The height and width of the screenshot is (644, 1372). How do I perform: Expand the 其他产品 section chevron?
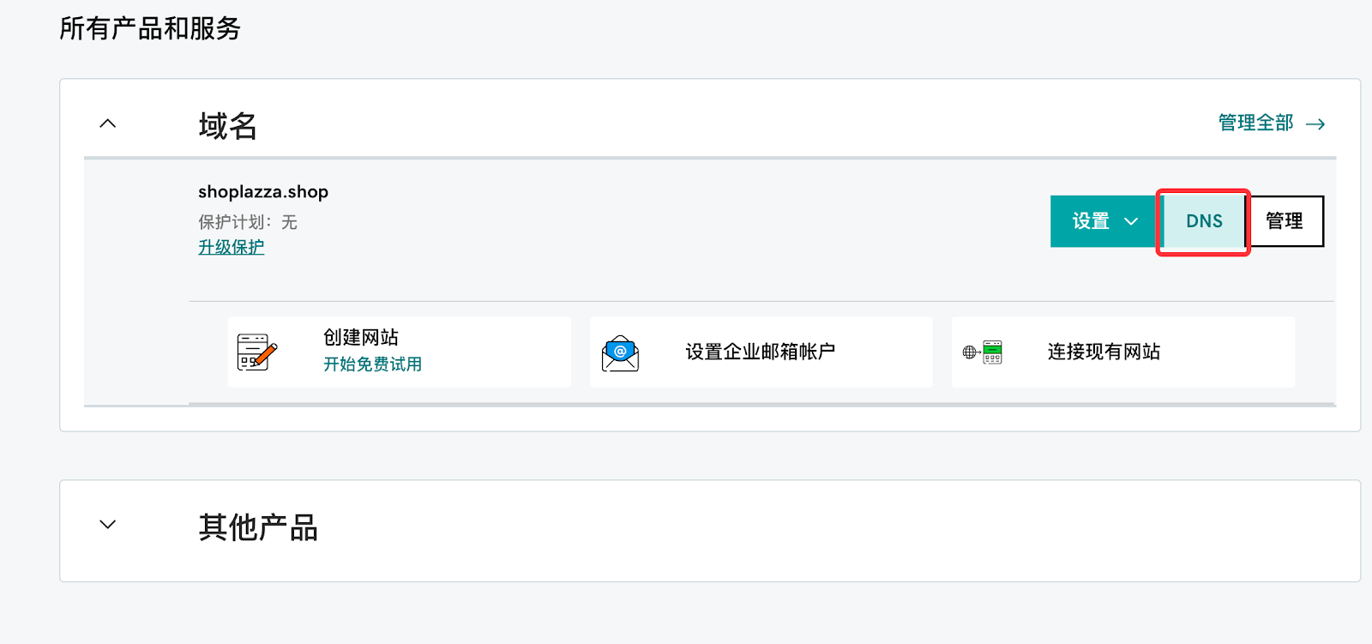107,524
